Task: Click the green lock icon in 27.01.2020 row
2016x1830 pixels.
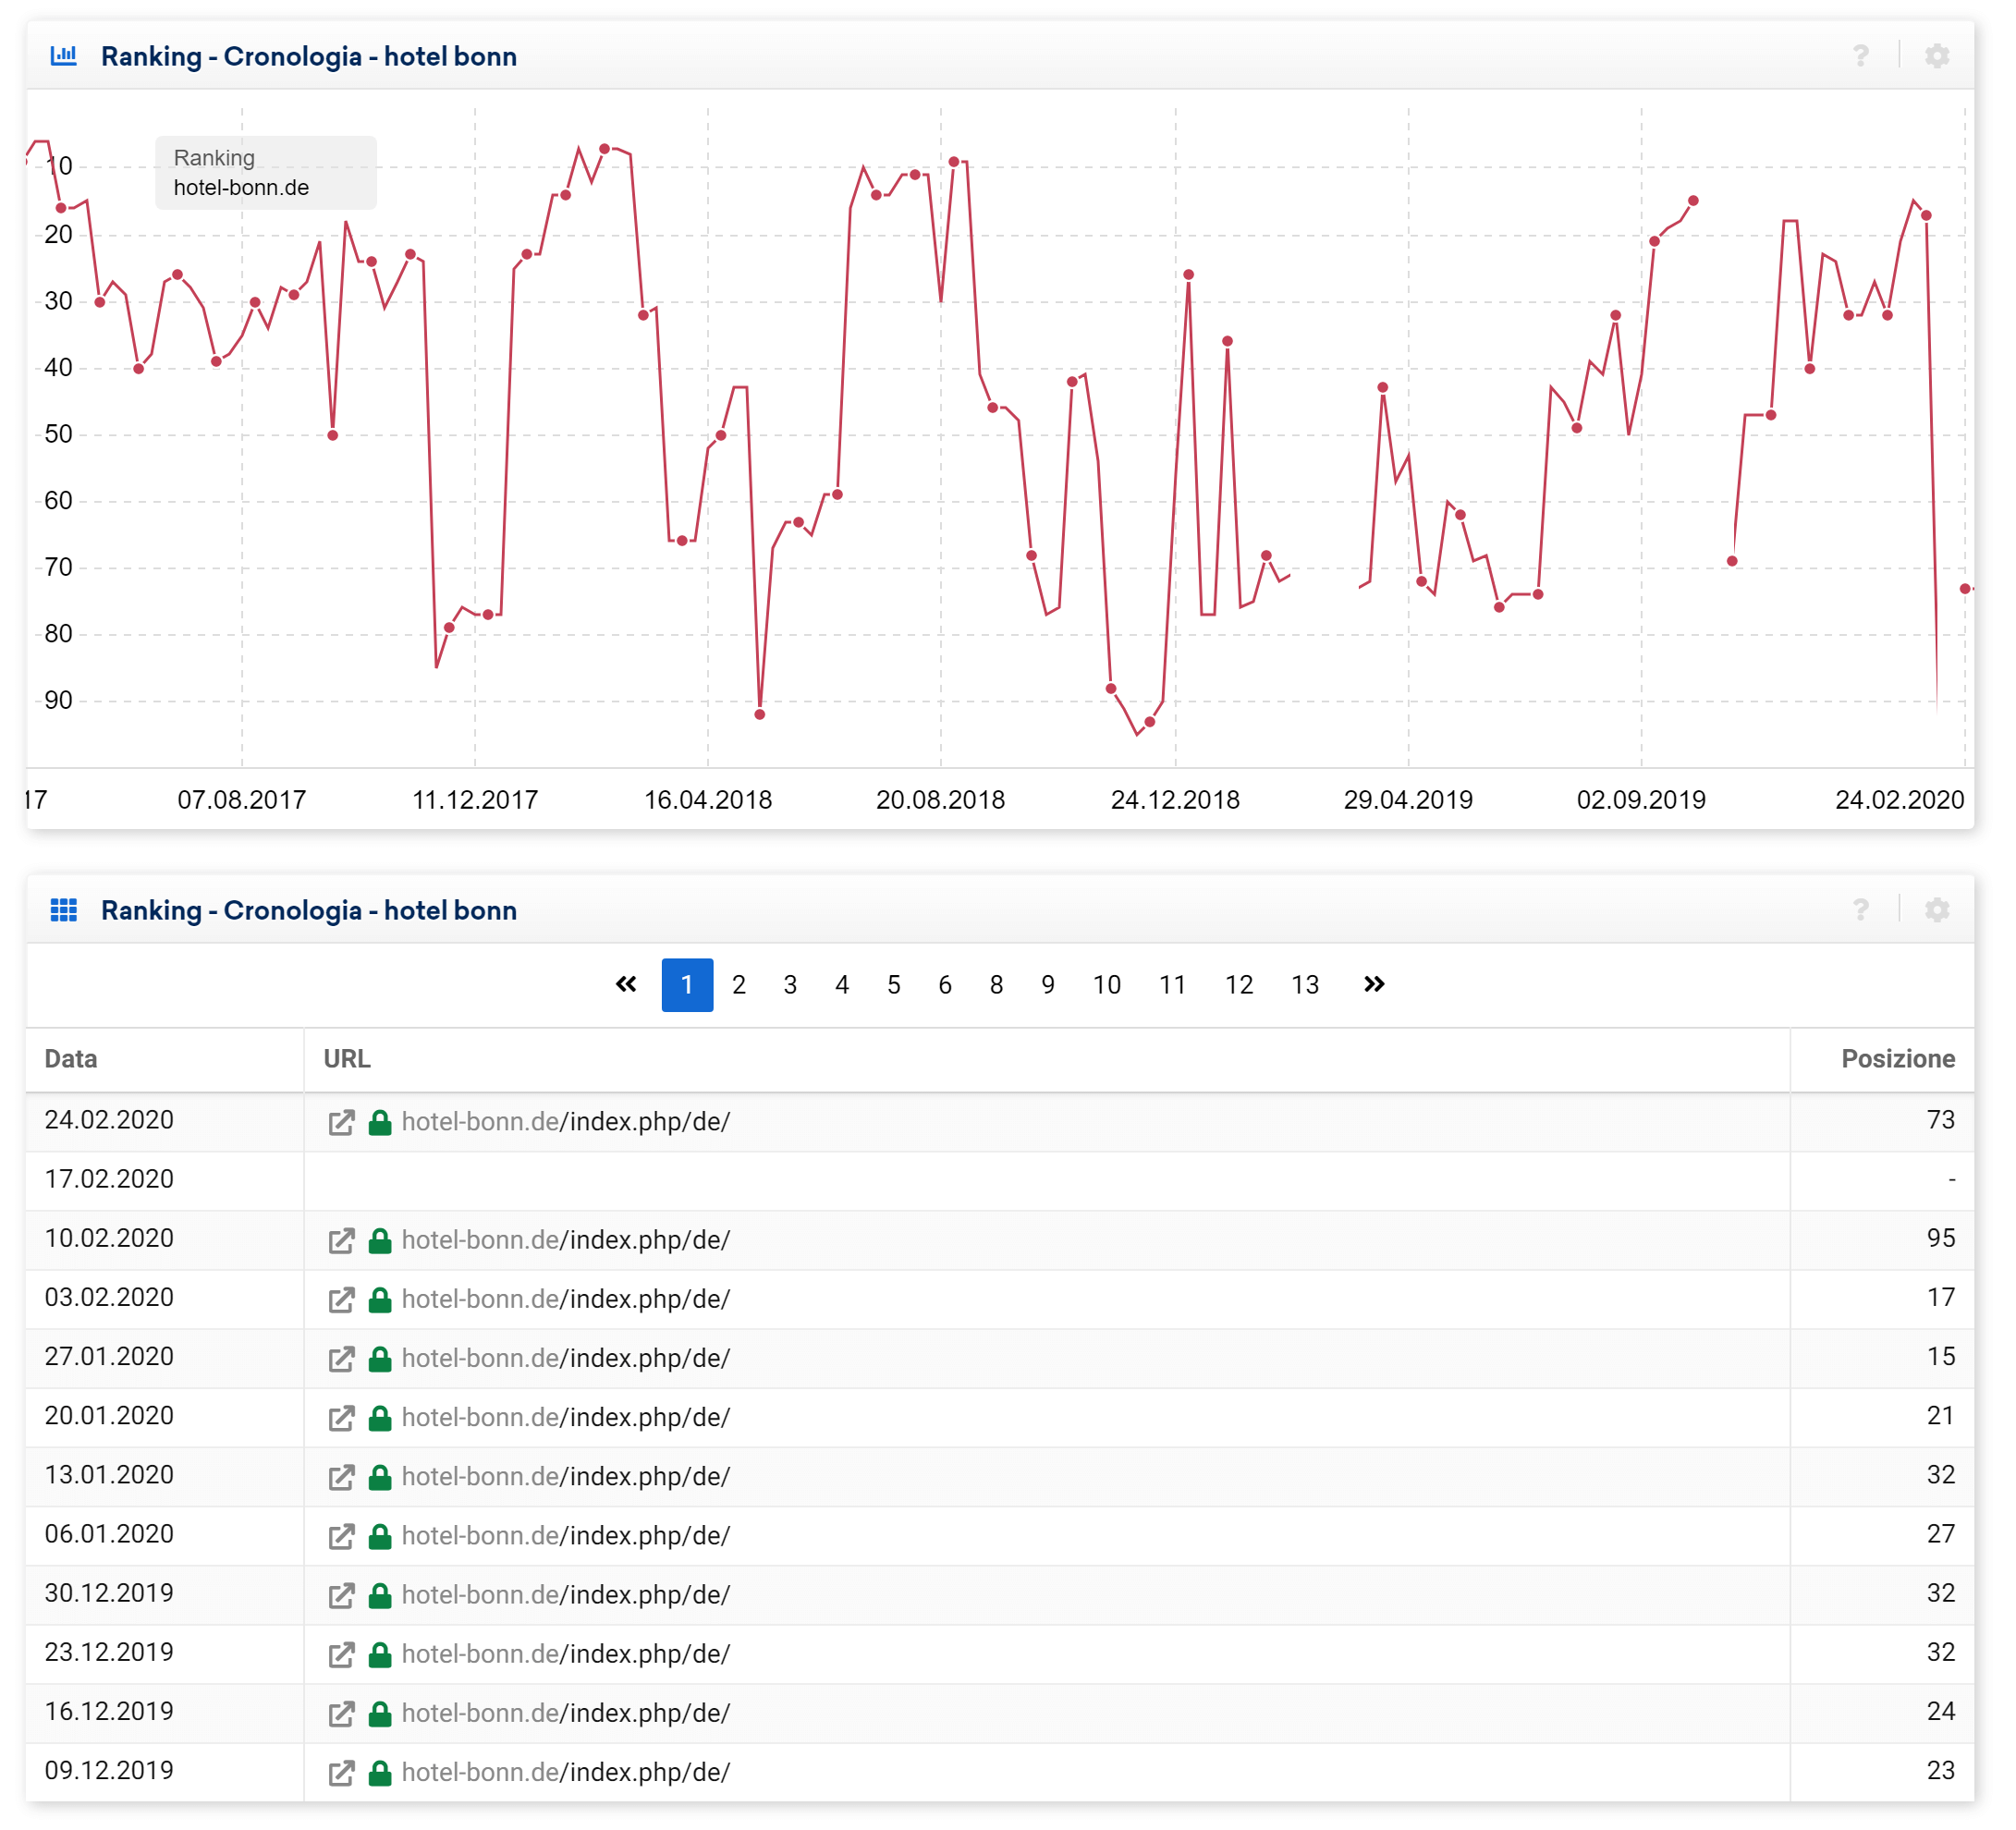Action: 380,1359
